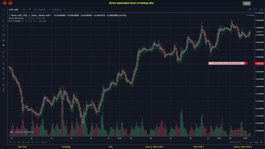Select the text annotation tool
Image resolution: width=265 pixels, height=149 pixels.
point(3,30)
